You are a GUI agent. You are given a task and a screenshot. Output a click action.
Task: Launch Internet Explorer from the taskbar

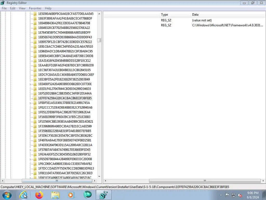23,195
